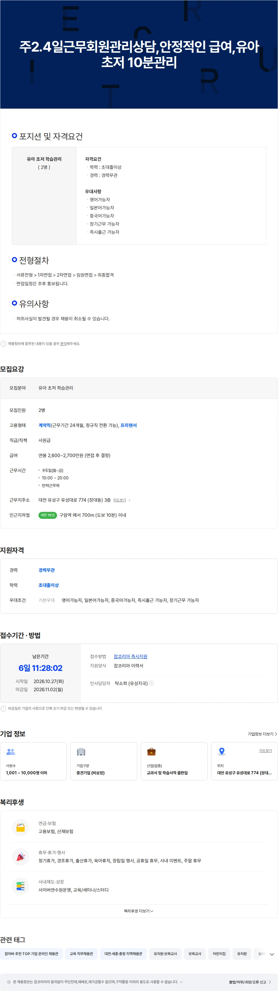Click the location map pin icon
The height and width of the screenshot is (991, 278).
(222, 751)
